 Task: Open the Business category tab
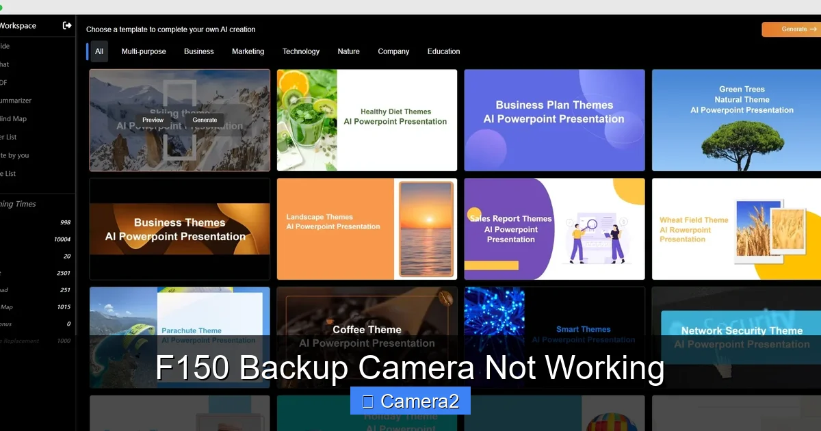tap(199, 51)
